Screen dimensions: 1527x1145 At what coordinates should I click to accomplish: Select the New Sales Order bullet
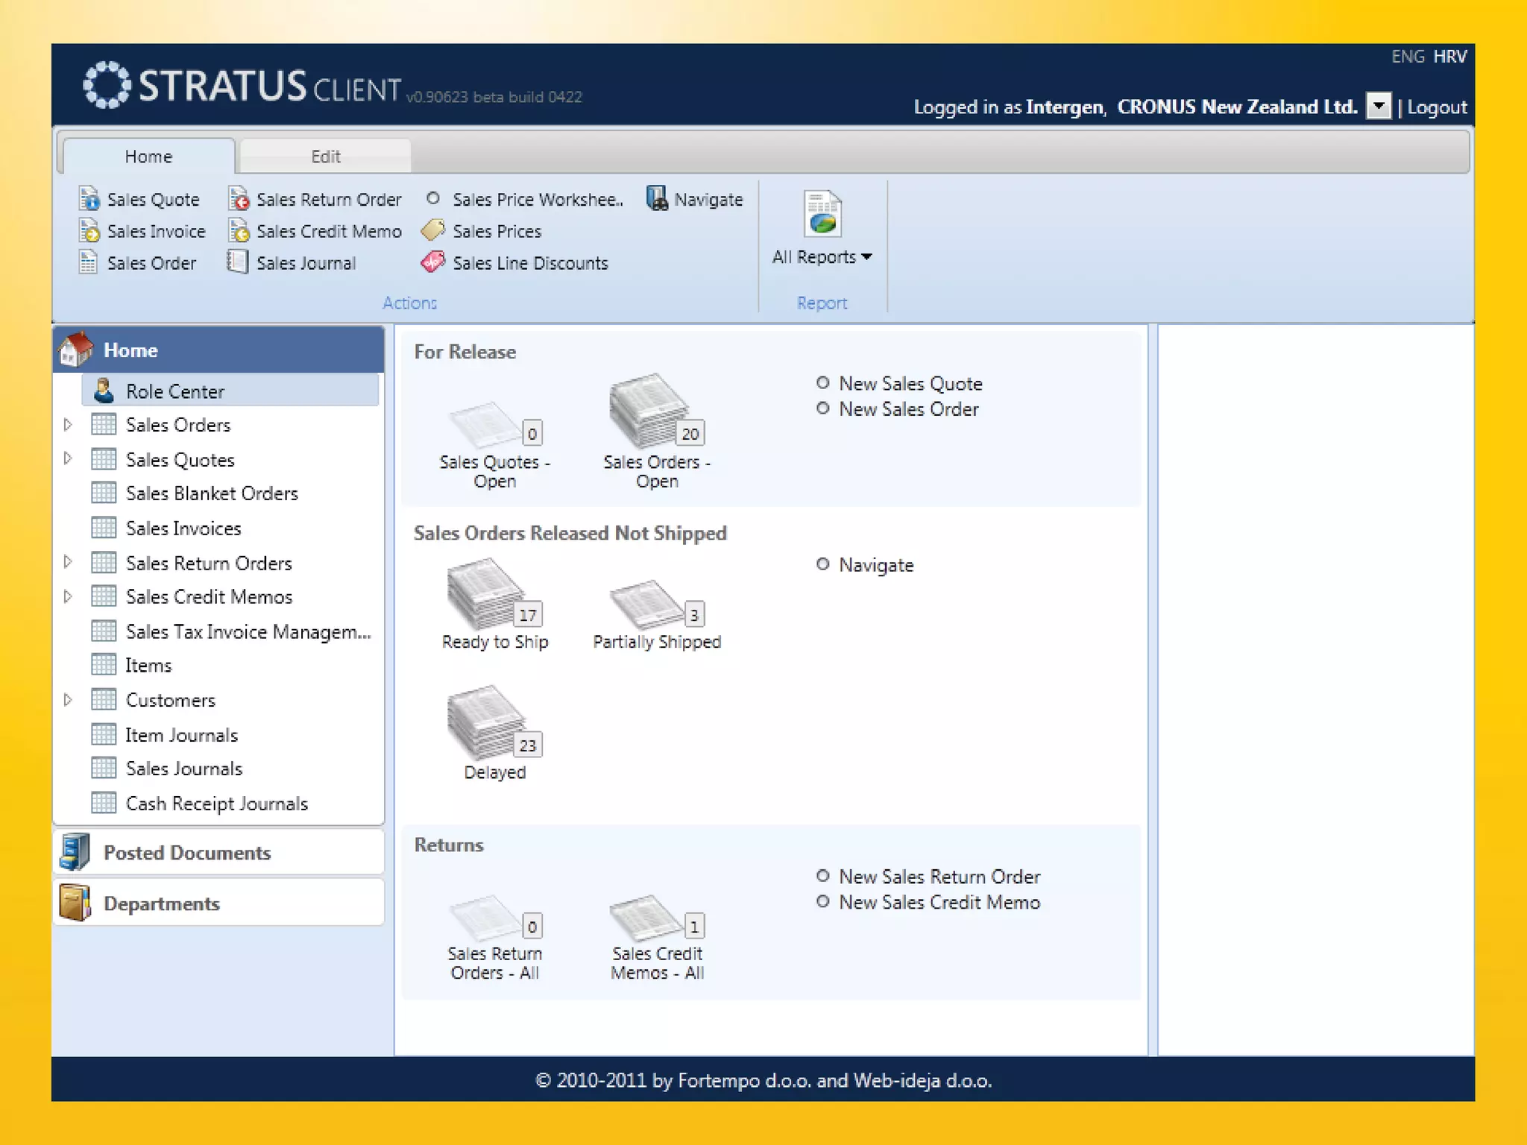(822, 408)
